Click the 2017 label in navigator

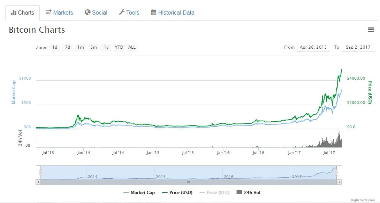[297, 177]
